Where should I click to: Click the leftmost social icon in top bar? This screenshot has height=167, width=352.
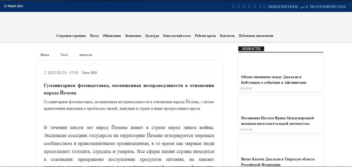(x=233, y=6)
